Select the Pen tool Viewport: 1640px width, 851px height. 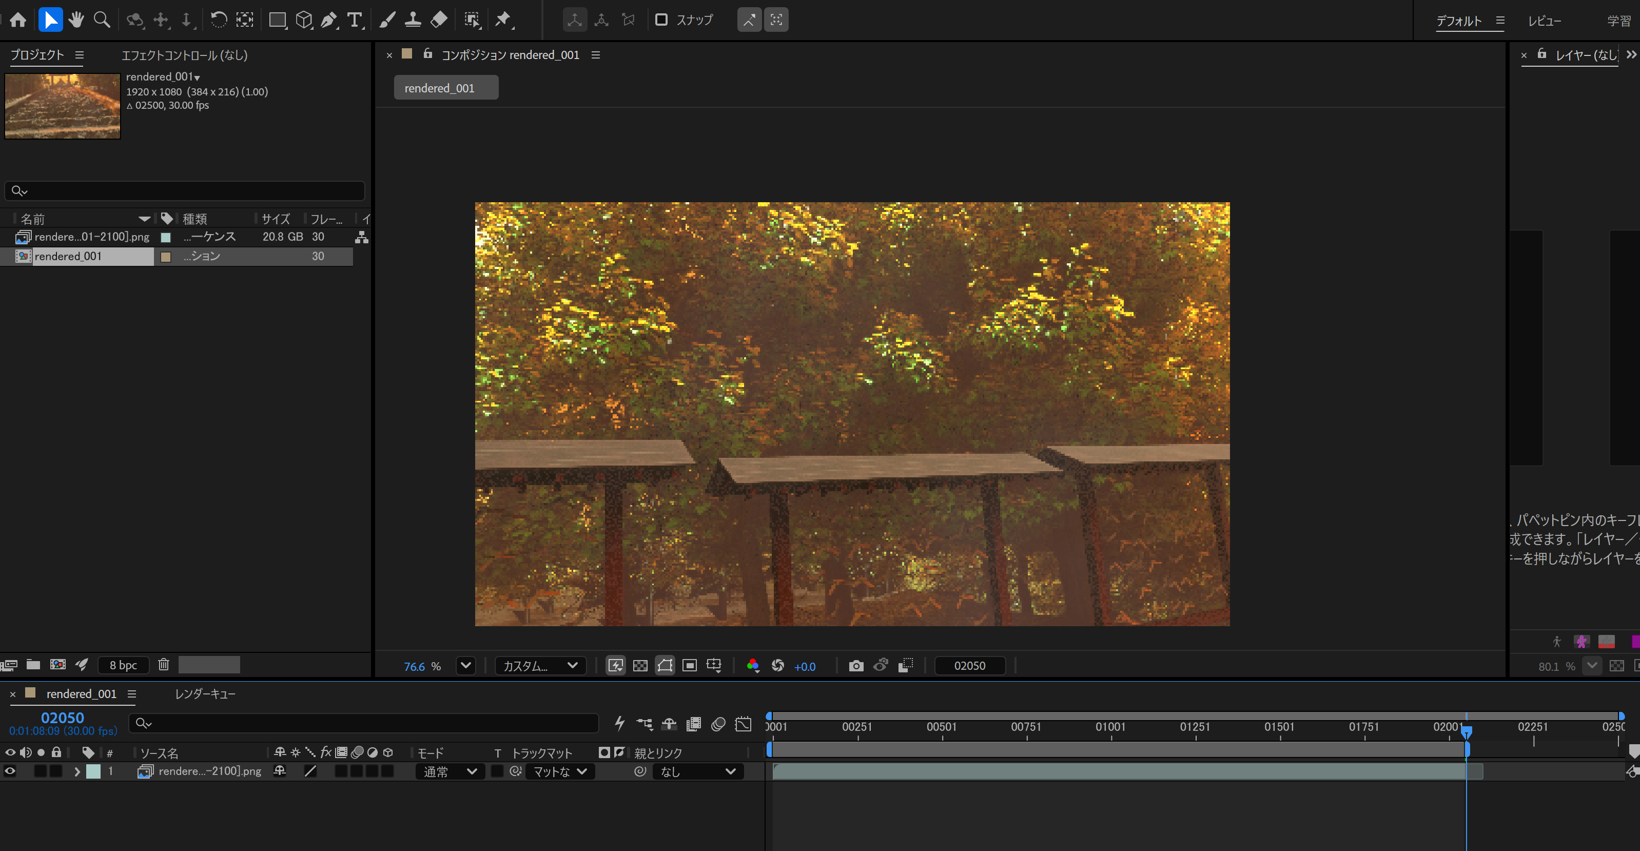[x=328, y=20]
